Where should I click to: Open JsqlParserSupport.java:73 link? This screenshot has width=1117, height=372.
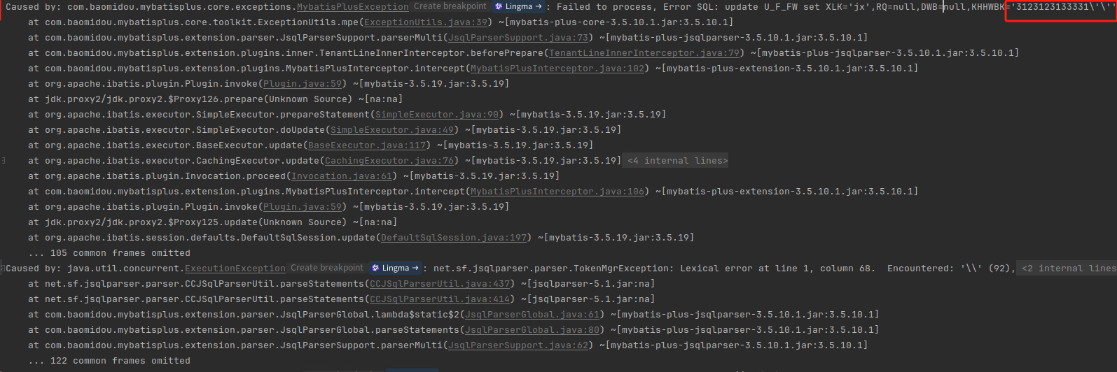(518, 38)
